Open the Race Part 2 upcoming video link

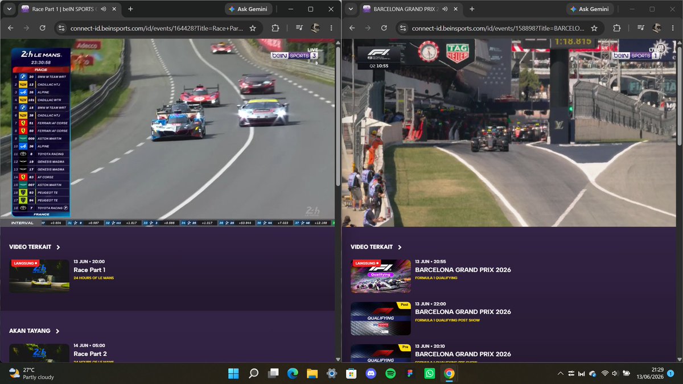coord(90,354)
